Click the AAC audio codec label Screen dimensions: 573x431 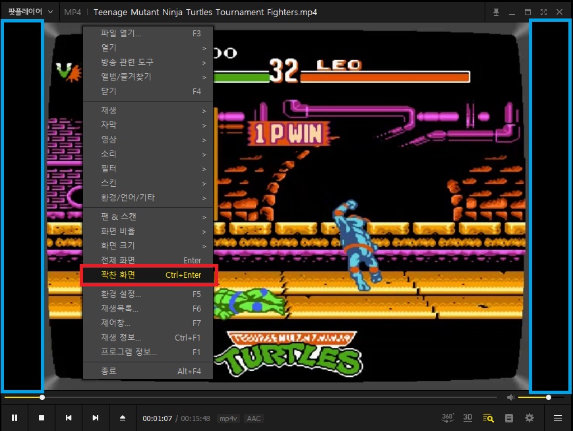point(254,418)
